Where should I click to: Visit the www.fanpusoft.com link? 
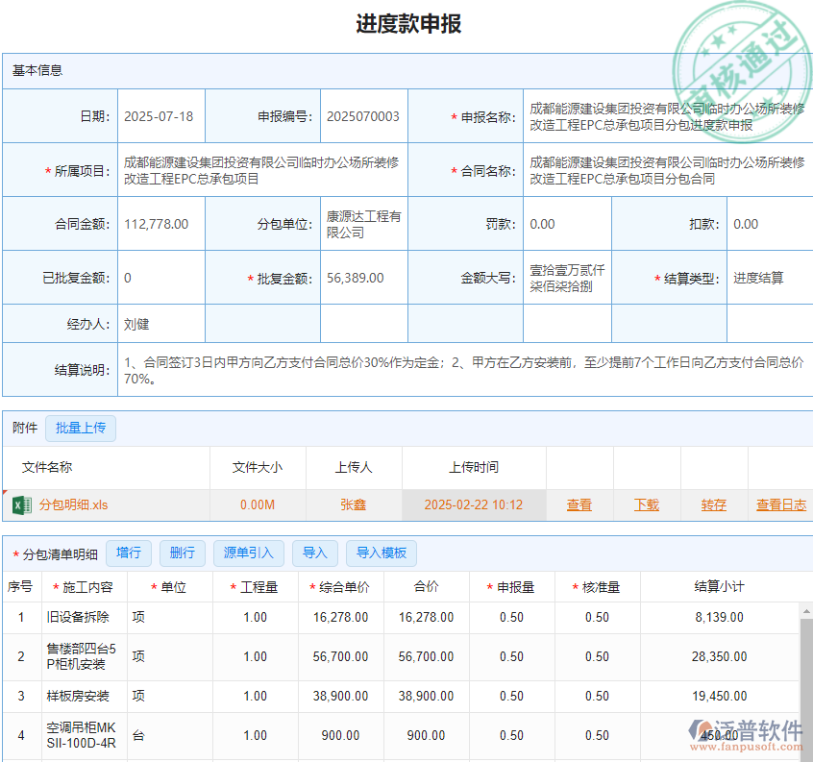[x=748, y=745]
